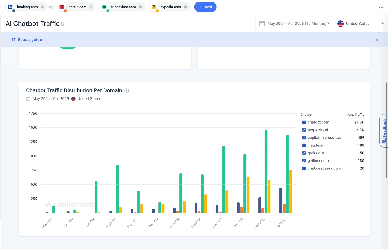Click the hotels.com favicon icon
The width and height of the screenshot is (388, 249).
click(62, 7)
